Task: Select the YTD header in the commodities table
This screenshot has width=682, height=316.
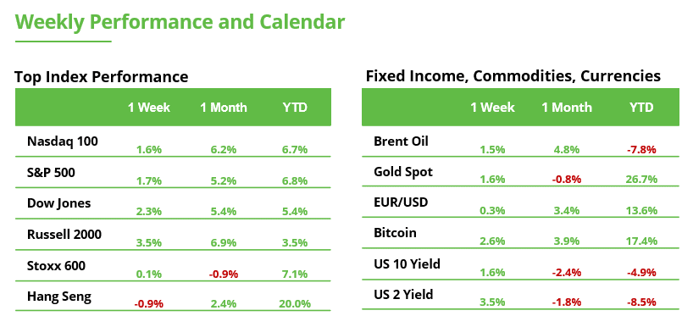Action: coord(641,108)
